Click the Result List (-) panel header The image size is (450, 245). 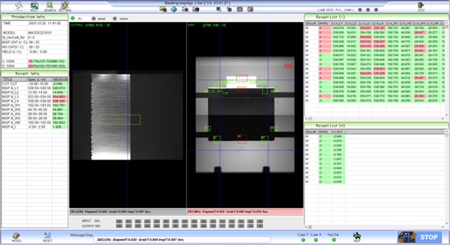tap(376, 17)
